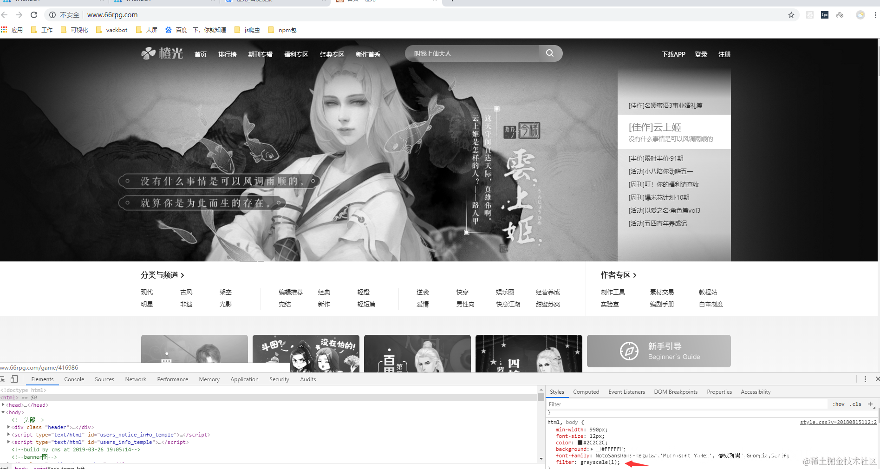Click the Elements panel scrollbar down arrow
Image resolution: width=880 pixels, height=469 pixels.
tap(541, 458)
